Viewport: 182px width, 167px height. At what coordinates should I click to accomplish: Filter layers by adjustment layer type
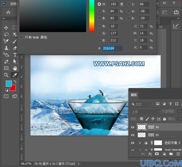164,104
